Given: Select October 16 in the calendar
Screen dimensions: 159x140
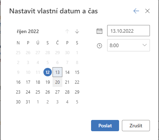Looking at the screenshot, I should [x=18, y=82].
